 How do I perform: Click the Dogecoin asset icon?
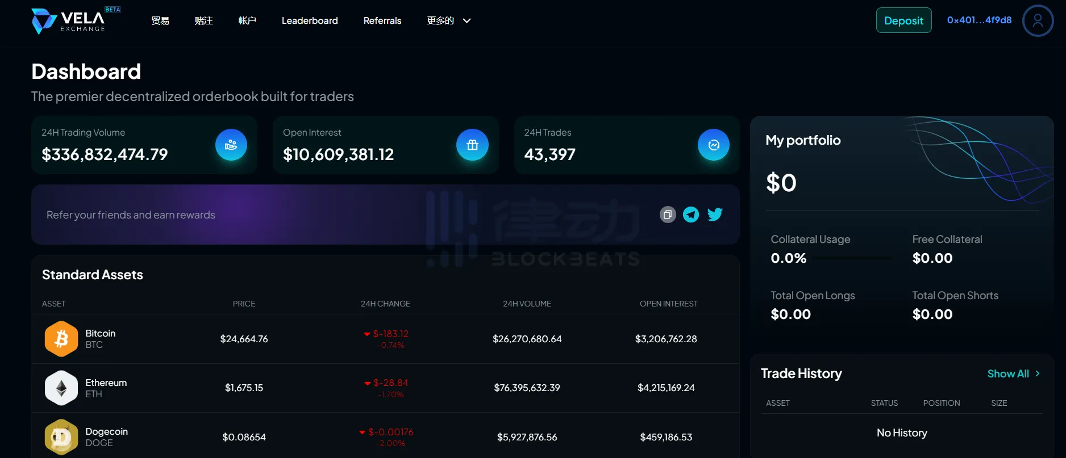61,437
